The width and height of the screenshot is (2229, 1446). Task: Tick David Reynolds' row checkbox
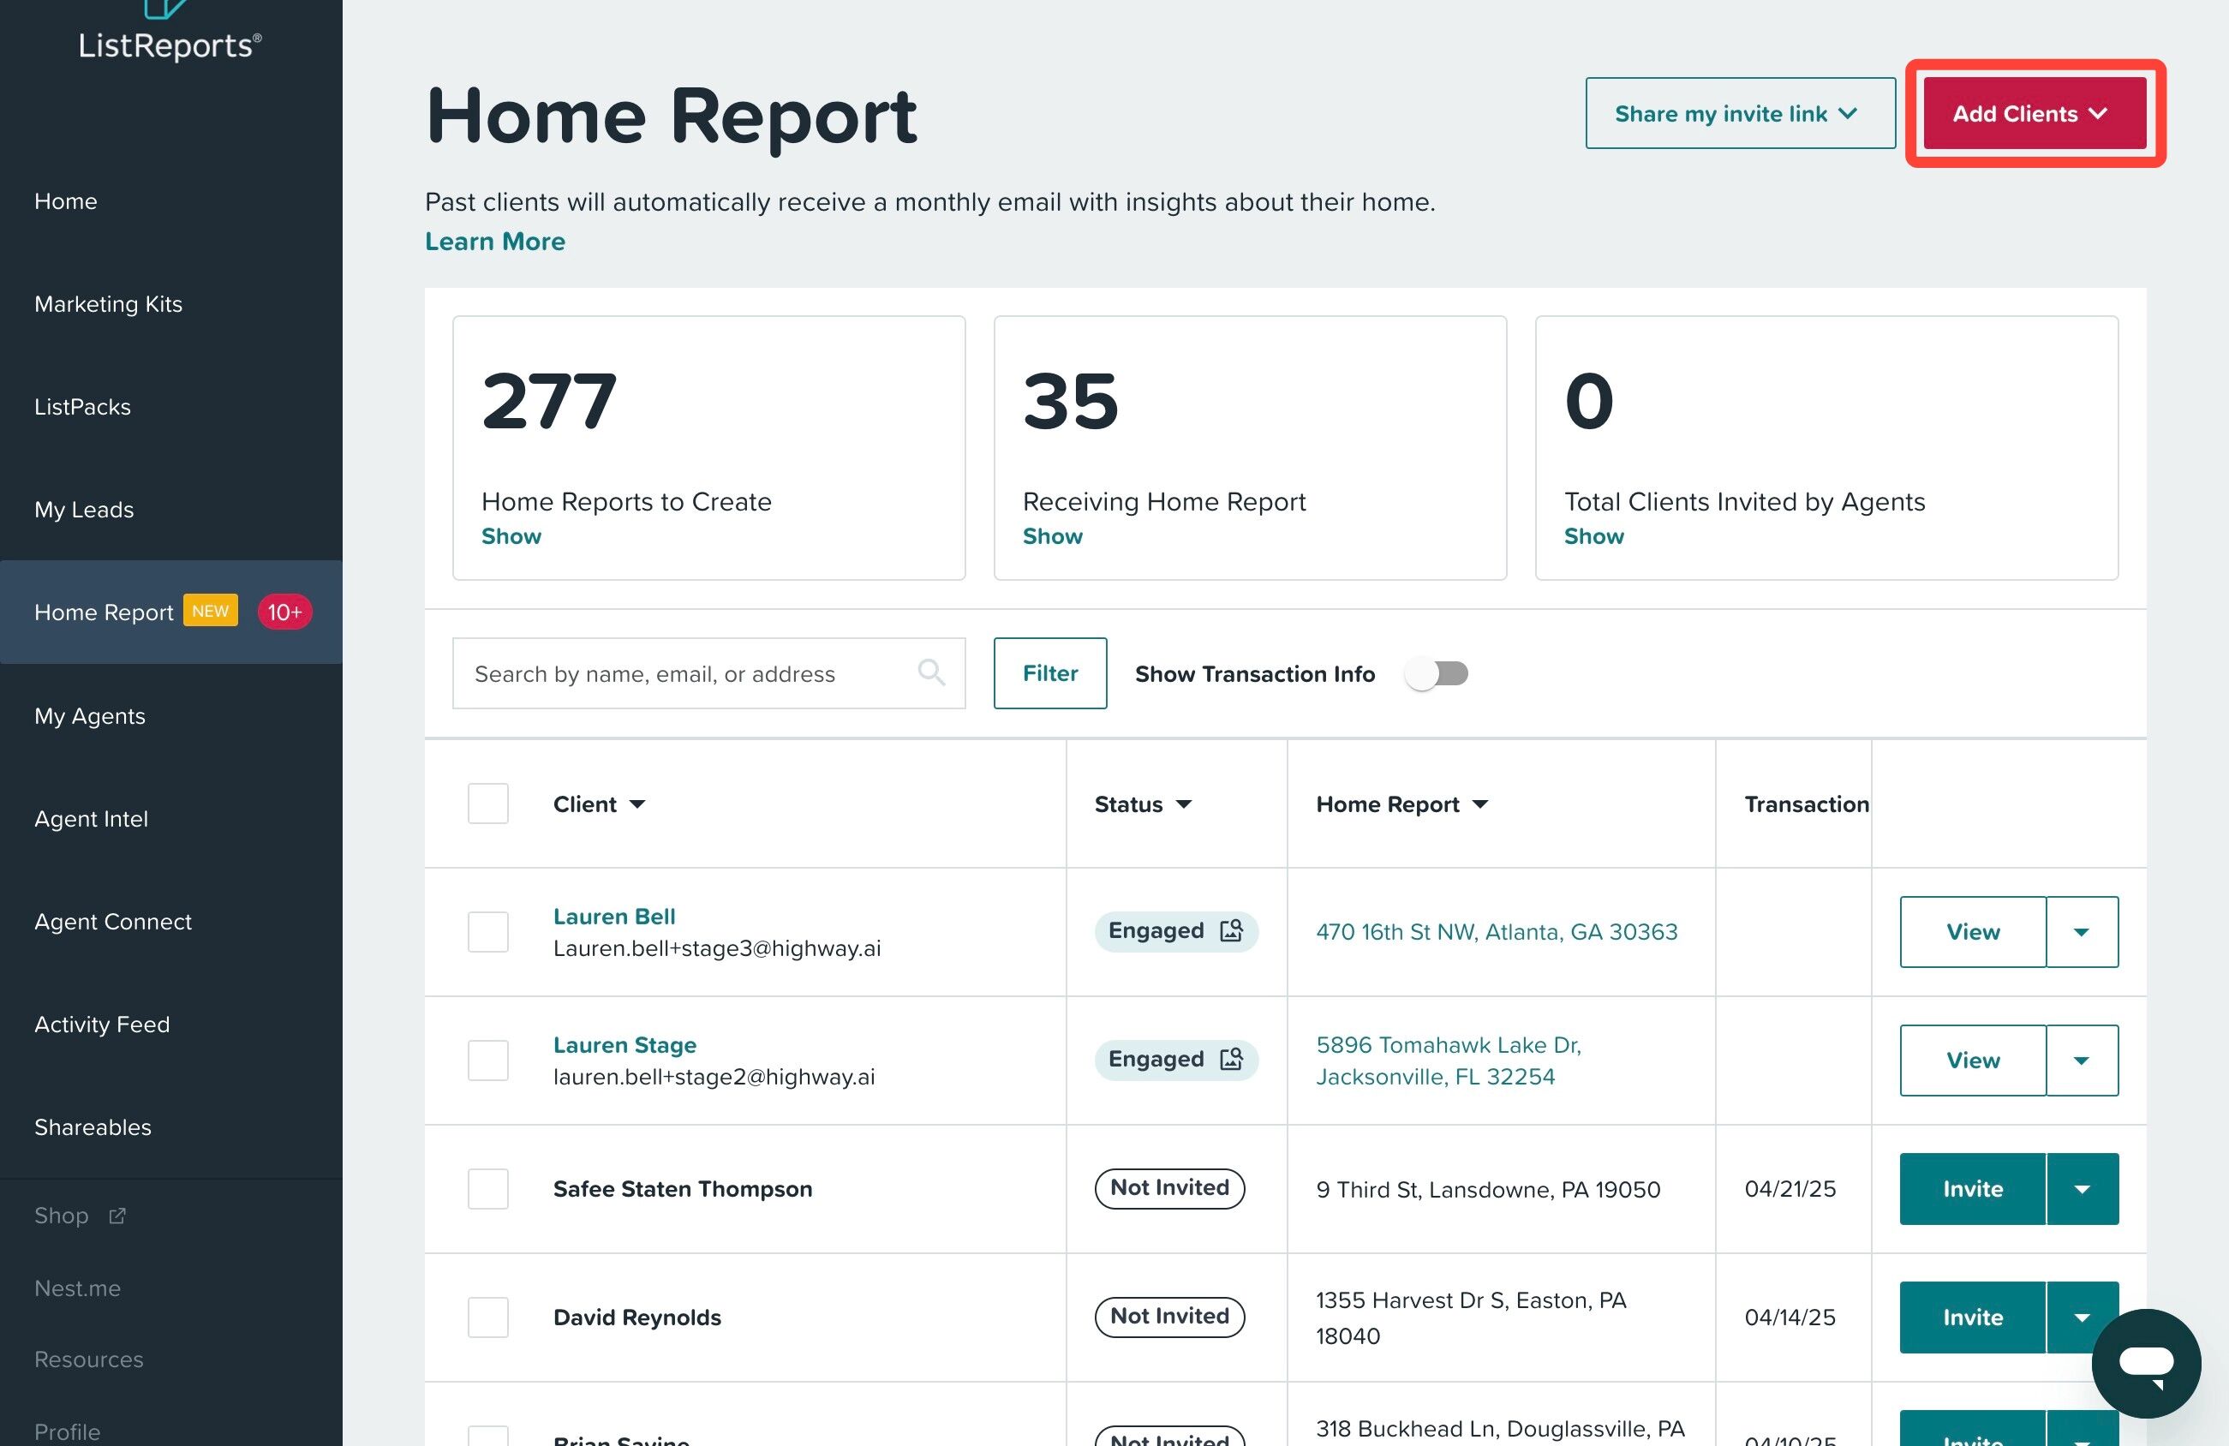488,1317
